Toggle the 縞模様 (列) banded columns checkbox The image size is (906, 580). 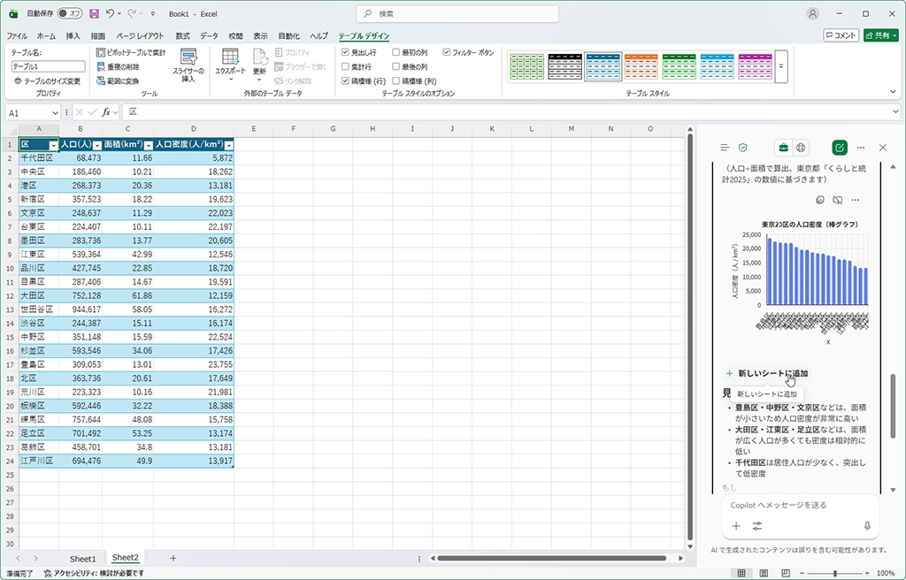tap(396, 80)
